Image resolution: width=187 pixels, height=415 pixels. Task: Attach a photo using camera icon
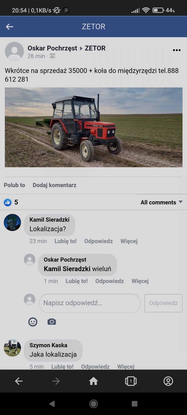point(52,322)
